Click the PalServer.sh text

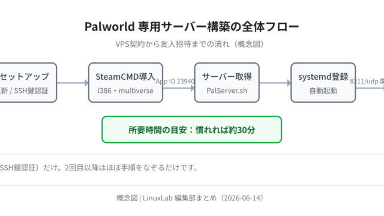(227, 91)
